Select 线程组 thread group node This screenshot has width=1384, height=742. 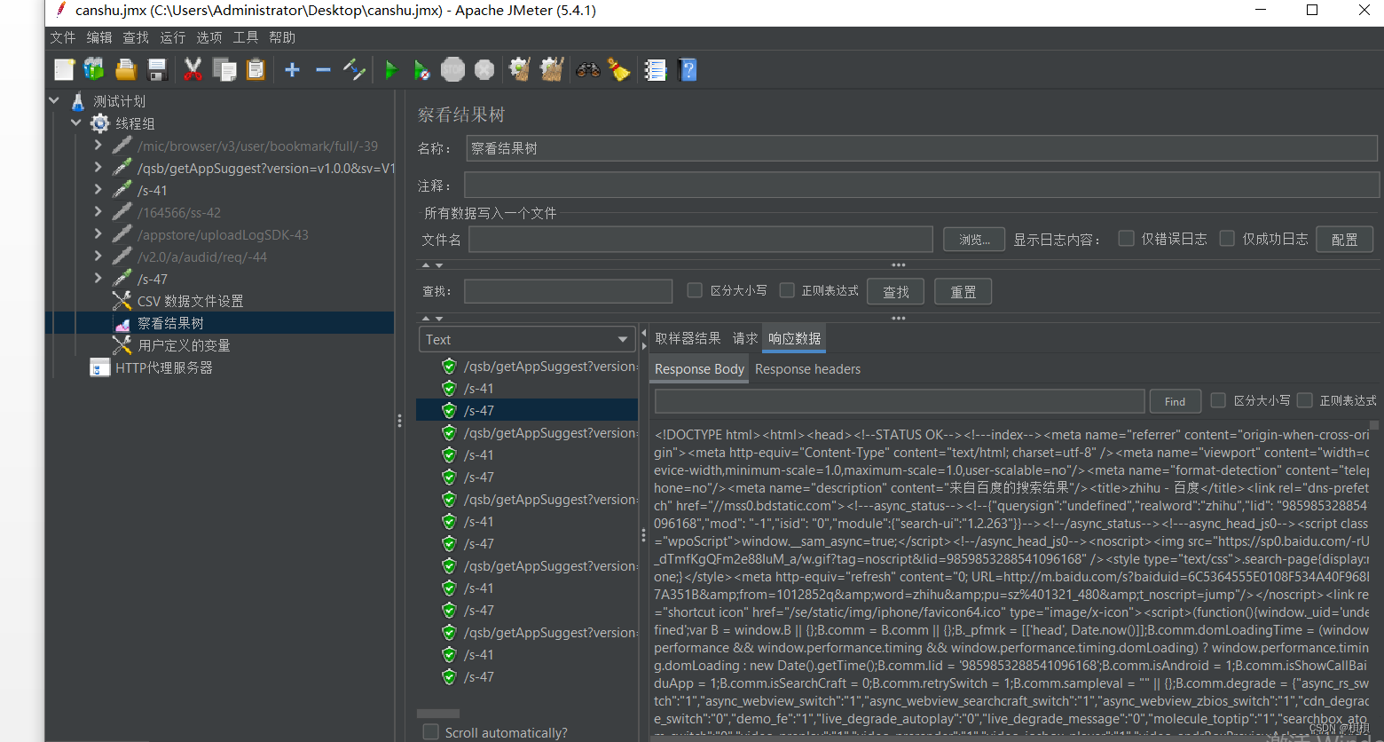click(x=135, y=123)
